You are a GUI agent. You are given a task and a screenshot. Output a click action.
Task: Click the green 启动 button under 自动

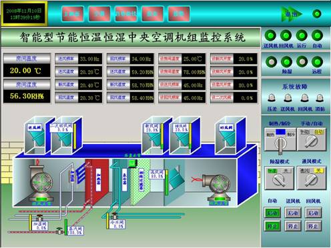tap(272, 213)
